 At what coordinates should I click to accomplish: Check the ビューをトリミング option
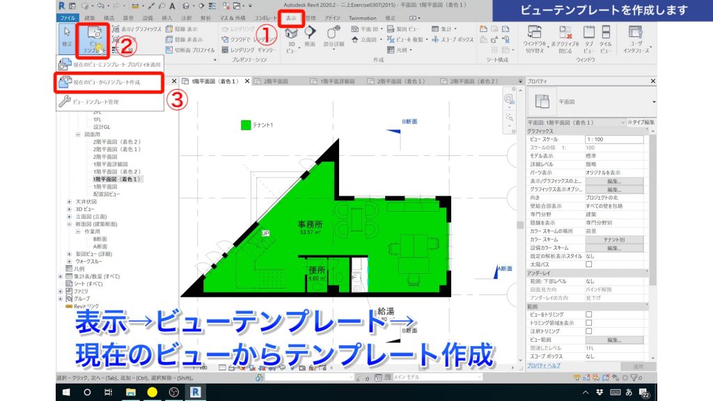tap(588, 314)
